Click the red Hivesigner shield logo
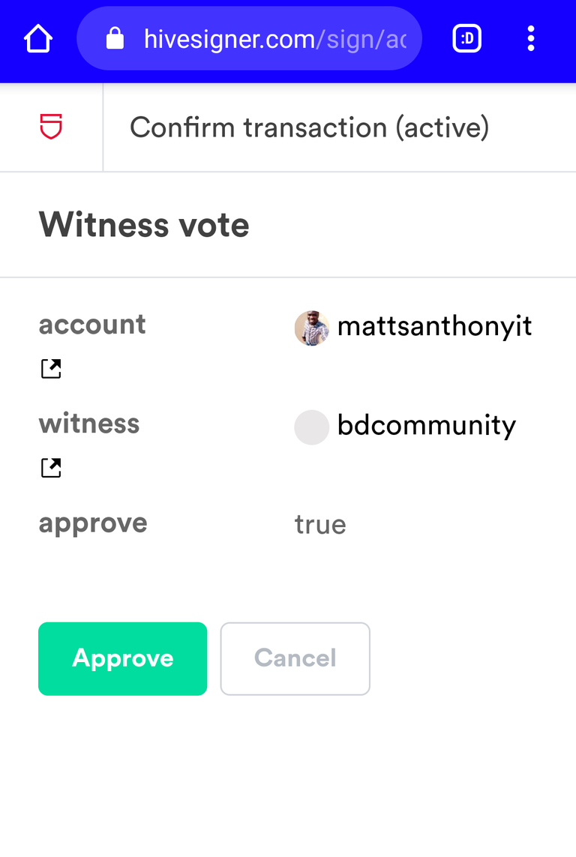The width and height of the screenshot is (576, 857). (51, 127)
